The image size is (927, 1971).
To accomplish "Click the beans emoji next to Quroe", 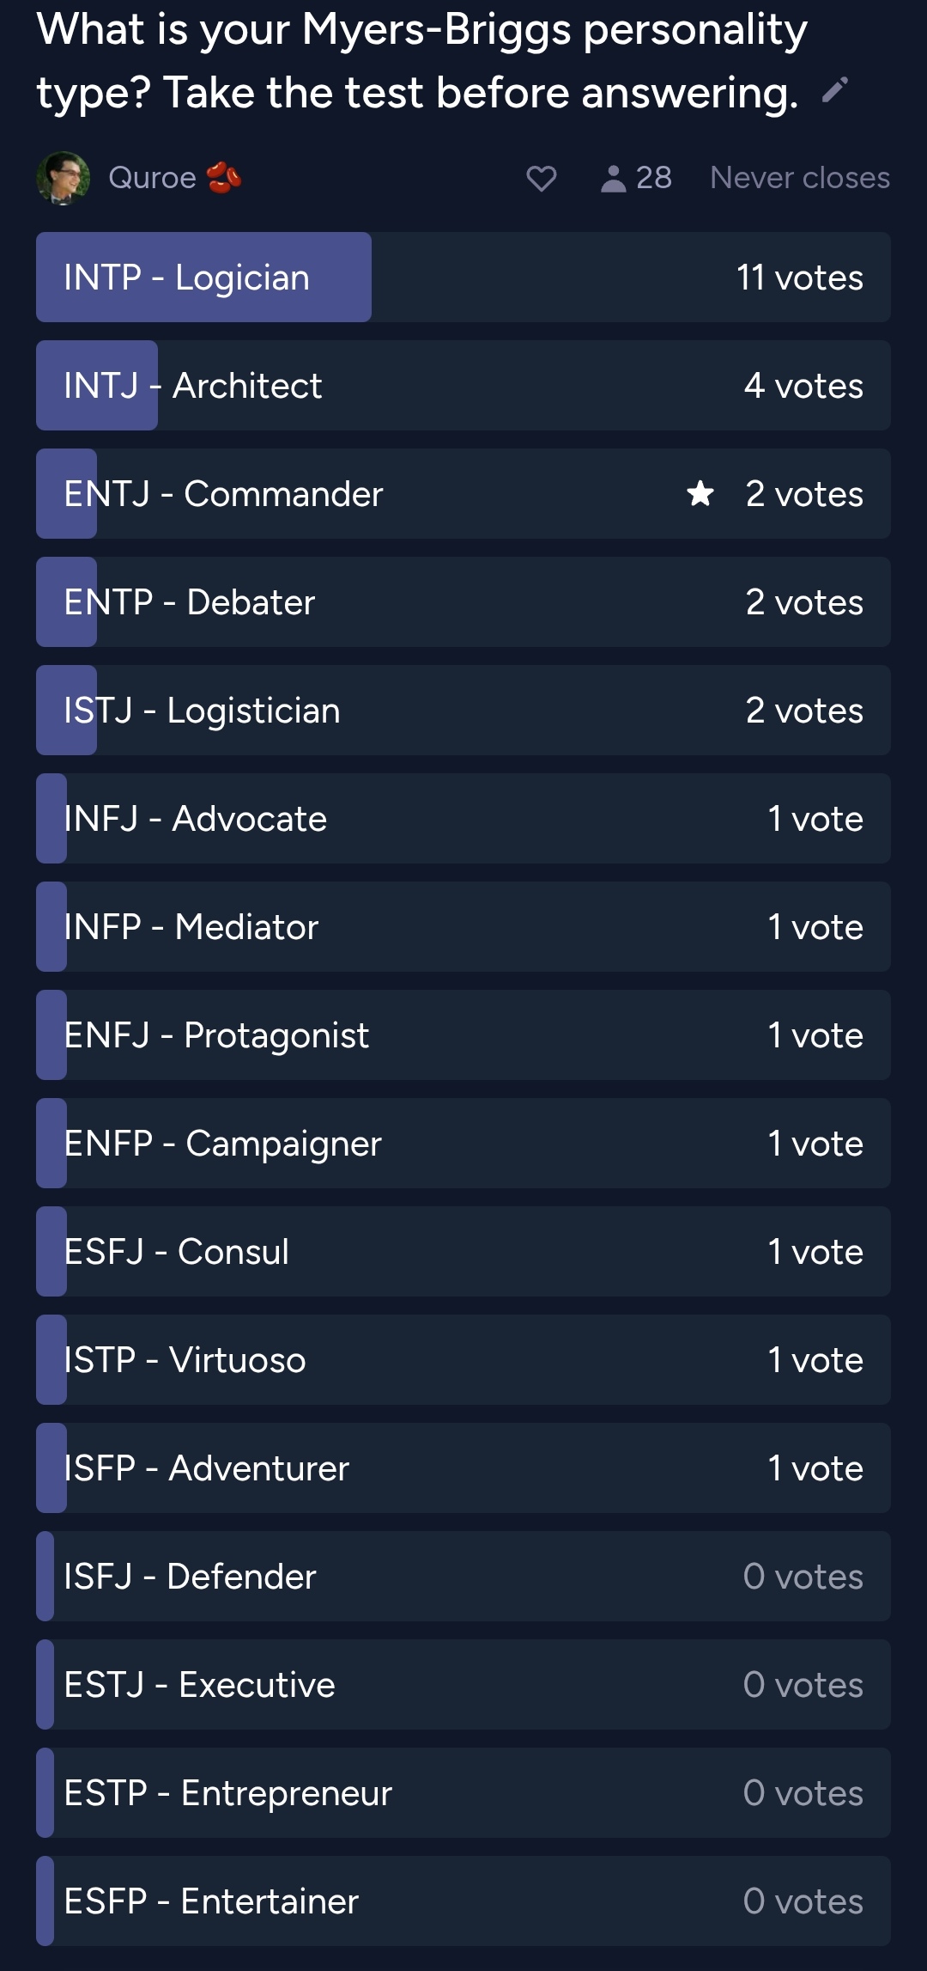I will point(224,178).
